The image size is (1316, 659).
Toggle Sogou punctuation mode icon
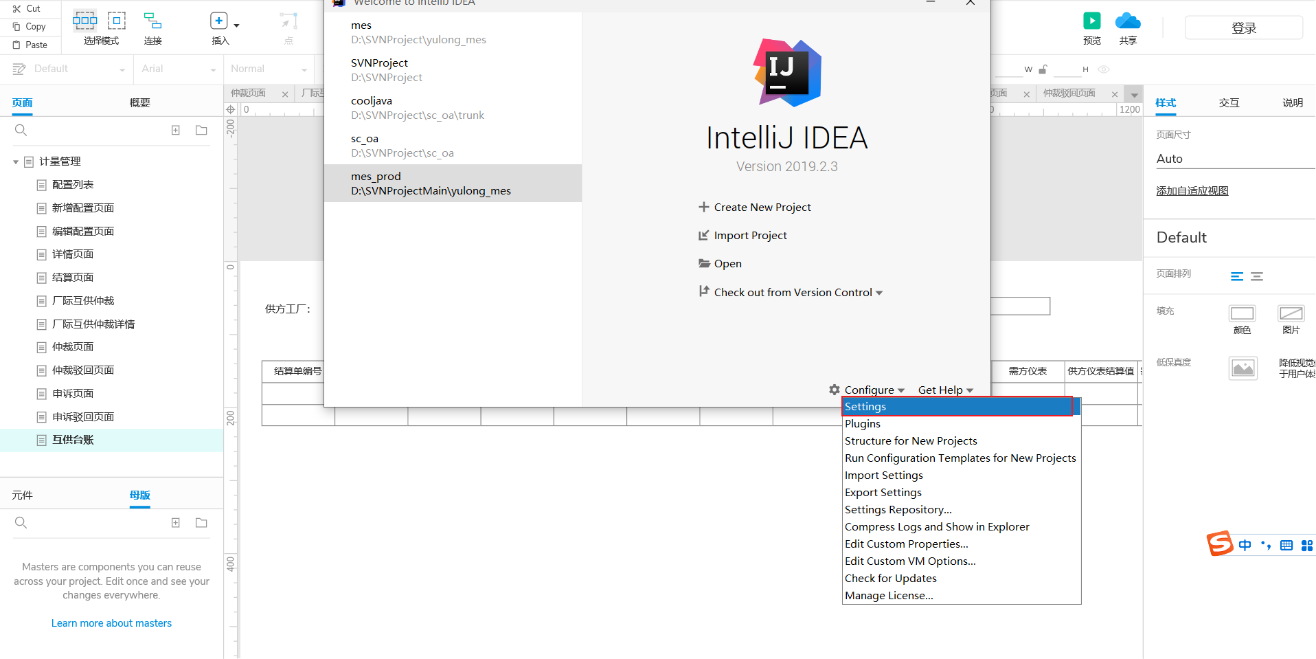(1266, 546)
